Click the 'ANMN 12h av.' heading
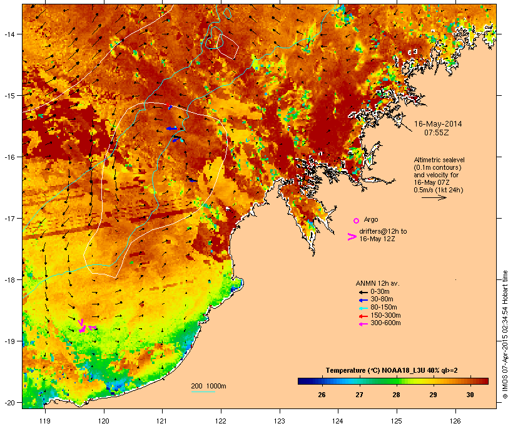 tap(377, 283)
